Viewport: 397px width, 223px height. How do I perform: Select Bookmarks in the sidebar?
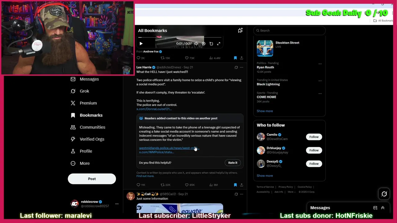87,115
